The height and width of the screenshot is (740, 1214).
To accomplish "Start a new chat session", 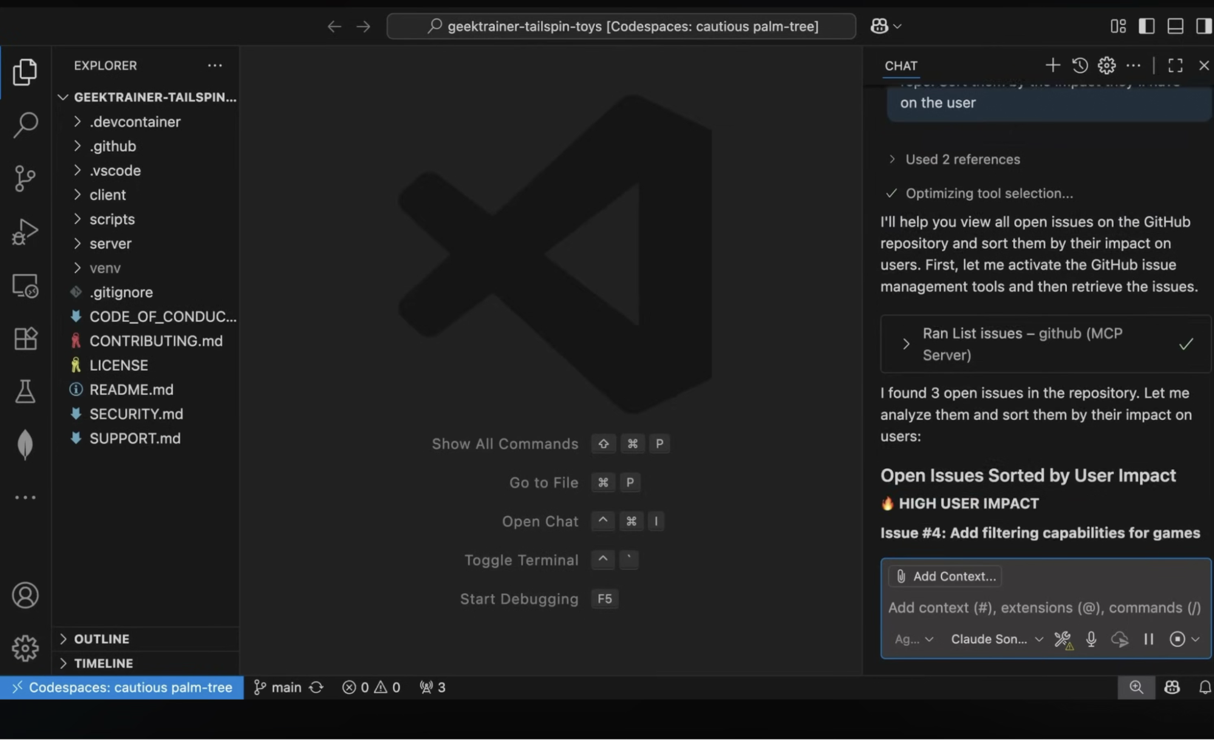I will coord(1052,65).
